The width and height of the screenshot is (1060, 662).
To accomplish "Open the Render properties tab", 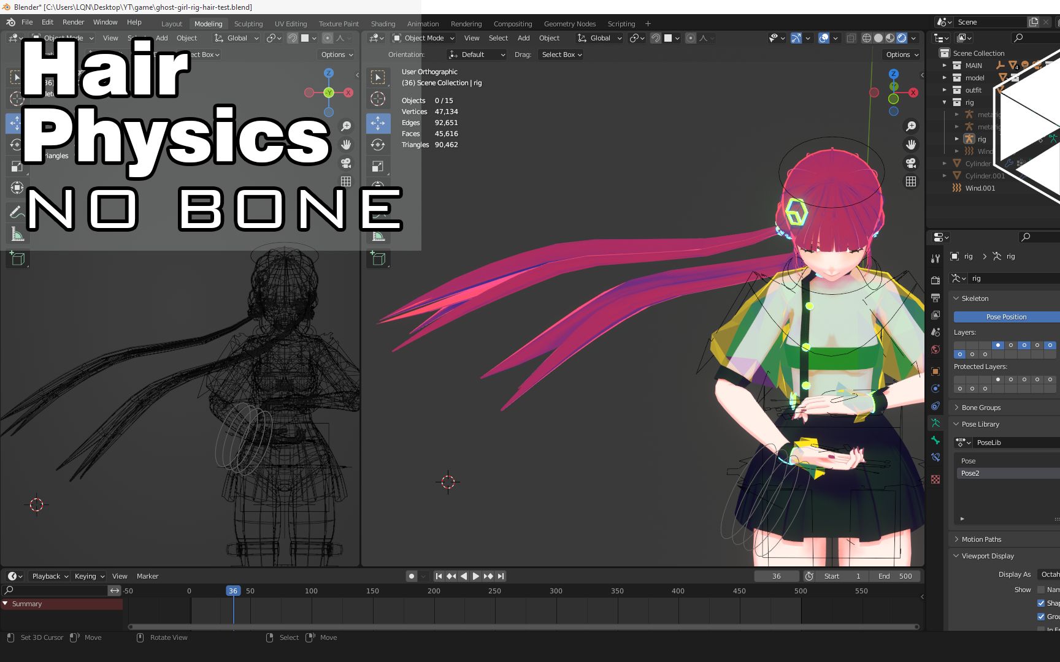I will [x=935, y=280].
